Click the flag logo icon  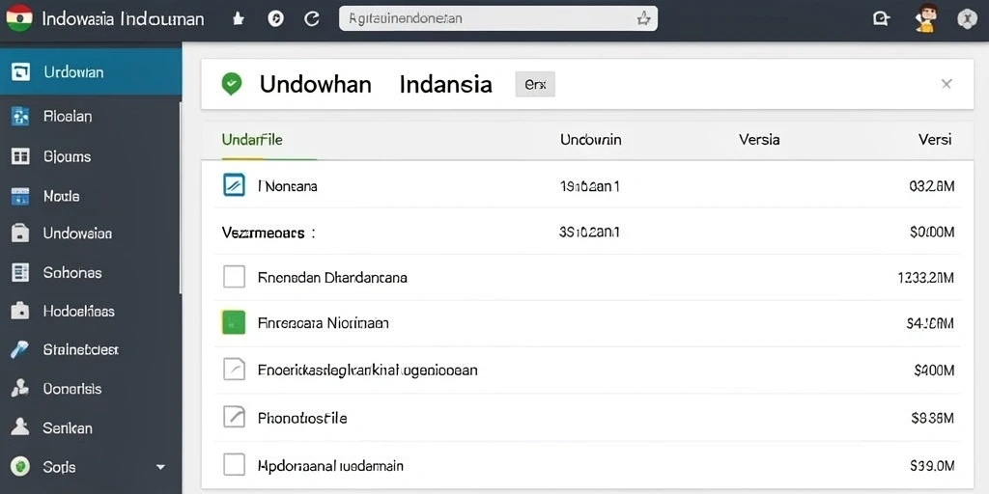click(19, 18)
